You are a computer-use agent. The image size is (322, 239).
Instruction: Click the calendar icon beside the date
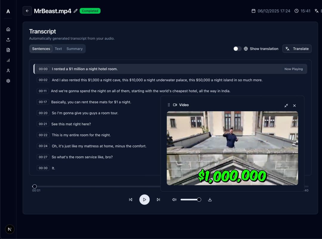pos(253,11)
